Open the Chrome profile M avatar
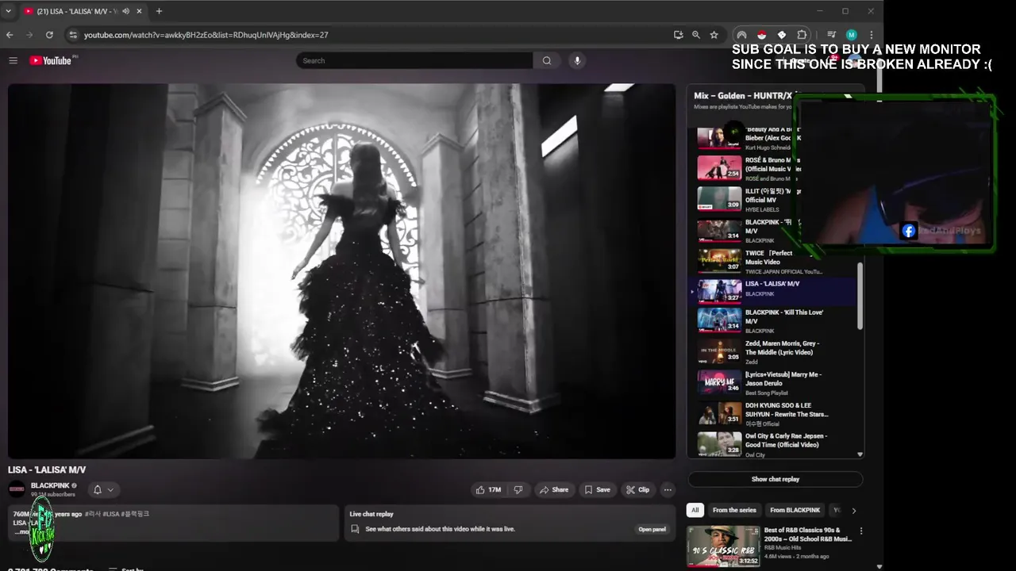Screen dimensions: 1016x571 coord(851,35)
